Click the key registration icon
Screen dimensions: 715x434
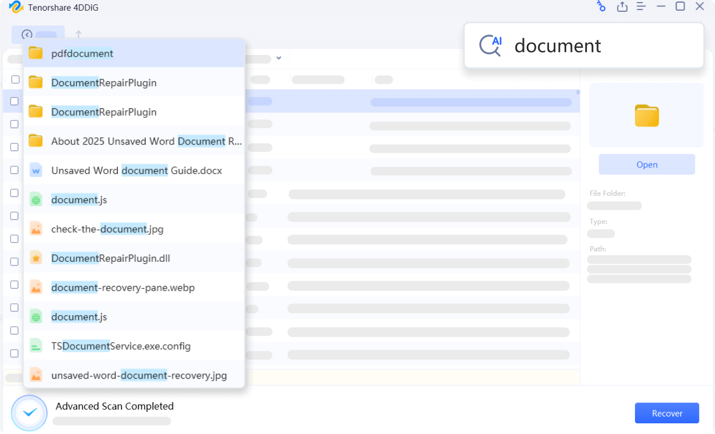point(601,7)
